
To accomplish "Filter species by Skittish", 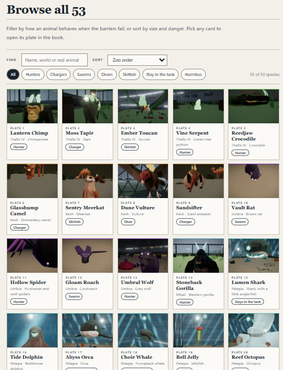I will (129, 75).
